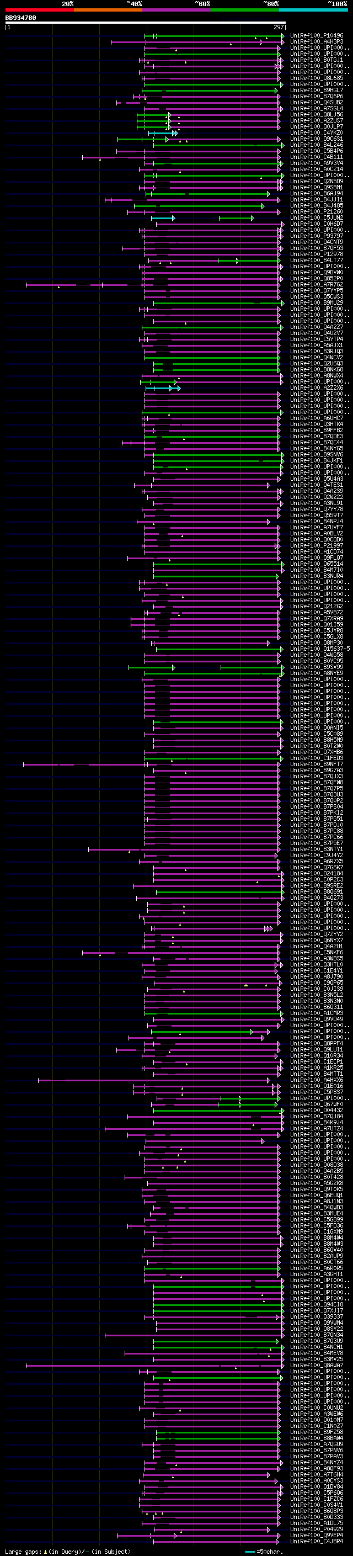Click the green alignment bar for UniRef100_Q15637-5
Viewport: 353px width, 1556px height.
point(220,649)
